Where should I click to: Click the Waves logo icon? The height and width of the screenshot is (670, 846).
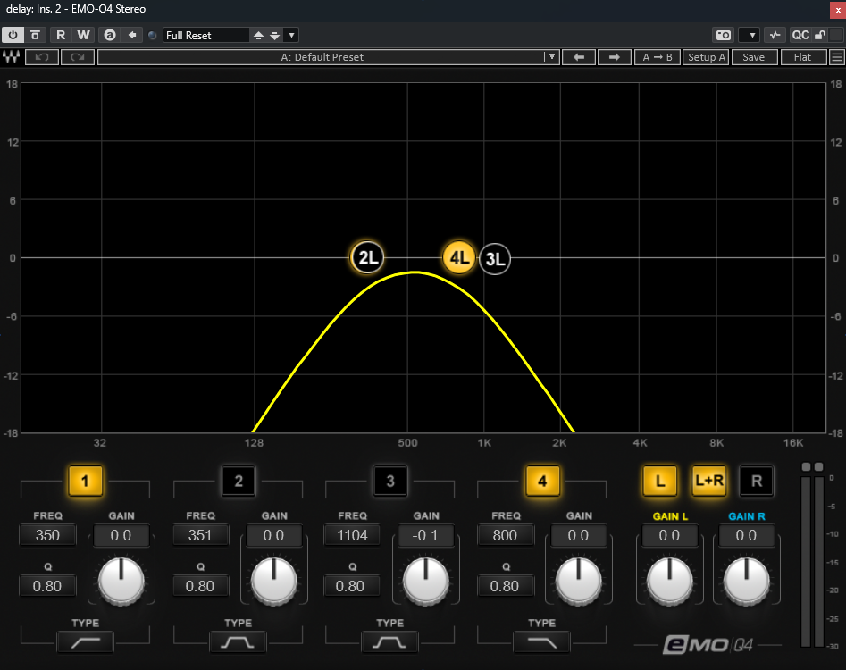click(11, 57)
